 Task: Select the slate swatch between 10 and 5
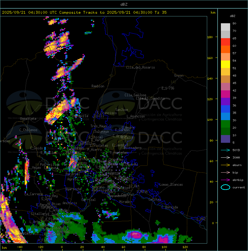tap(225, 139)
